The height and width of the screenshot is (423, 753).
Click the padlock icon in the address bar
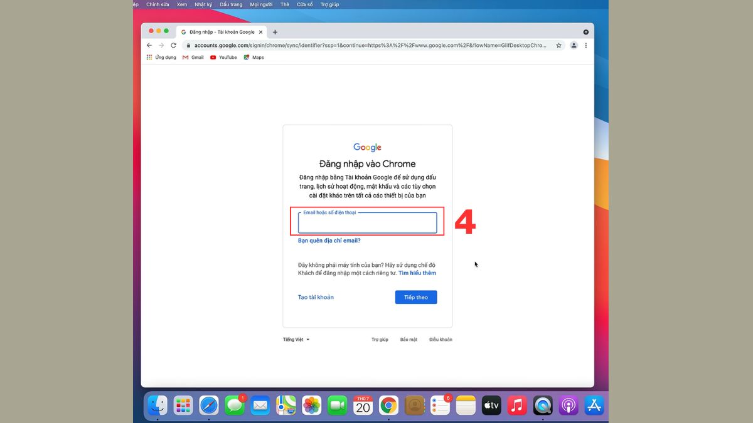pyautogui.click(x=188, y=45)
